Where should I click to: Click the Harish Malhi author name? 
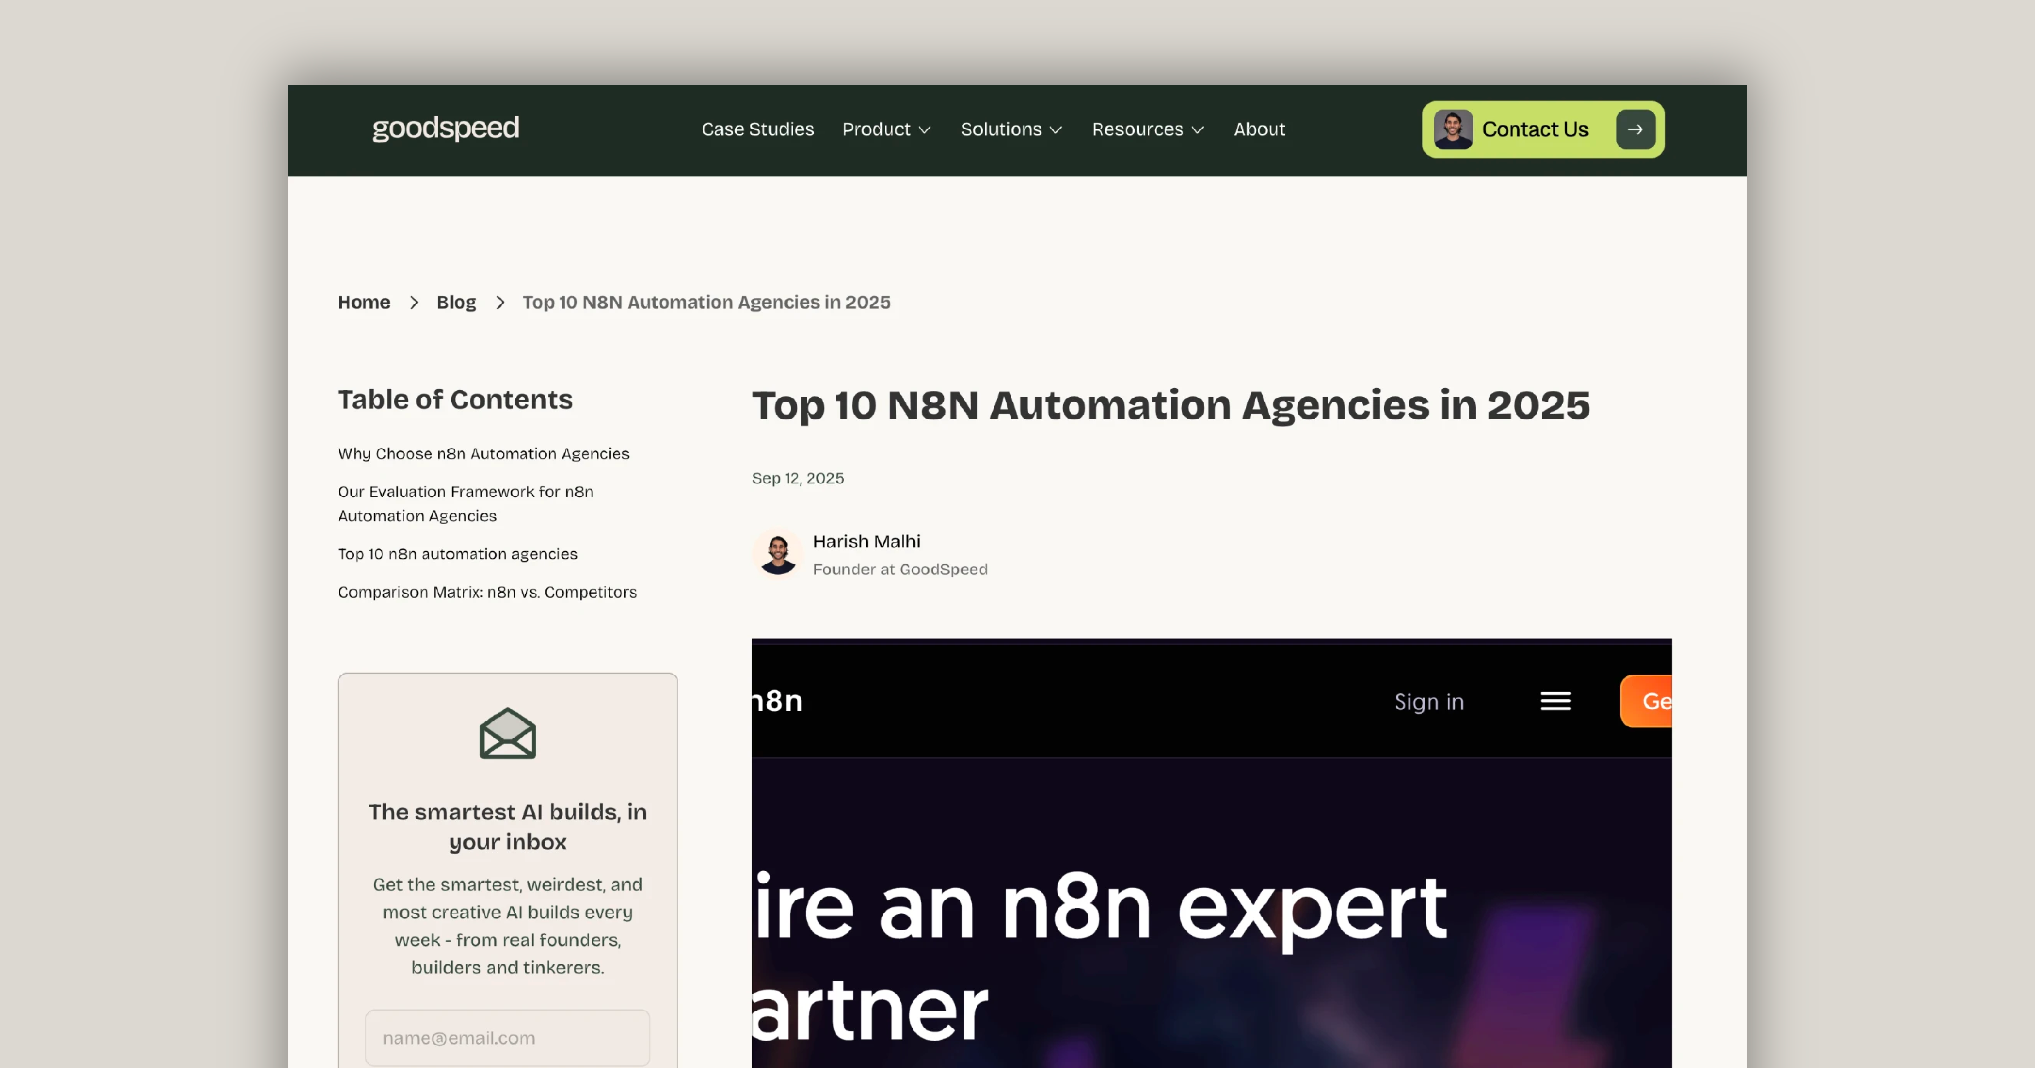click(x=867, y=541)
